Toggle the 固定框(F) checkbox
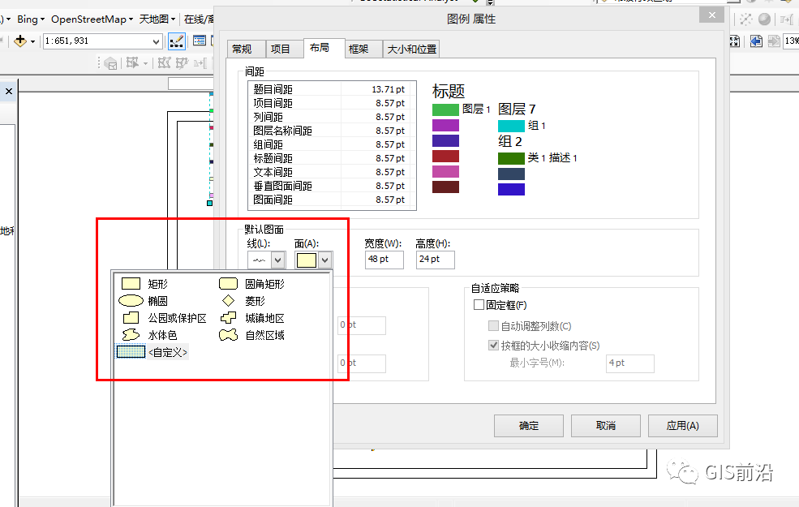Screen dimensions: 799x507 pyautogui.click(x=479, y=305)
